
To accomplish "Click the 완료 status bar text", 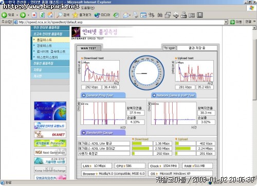I will coord(8,183).
